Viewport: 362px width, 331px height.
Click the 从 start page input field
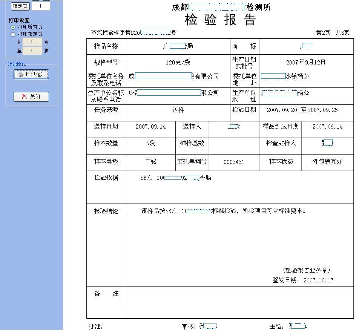32,41
